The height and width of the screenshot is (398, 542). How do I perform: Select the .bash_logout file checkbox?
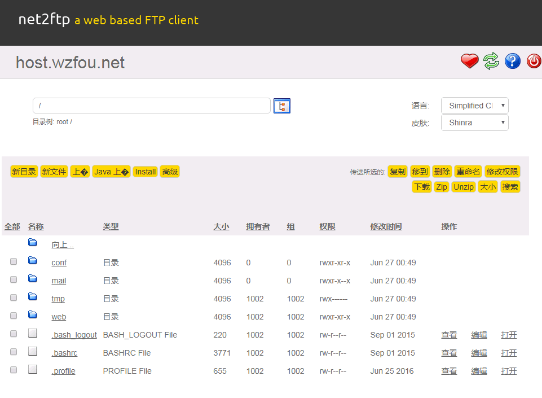click(14, 334)
